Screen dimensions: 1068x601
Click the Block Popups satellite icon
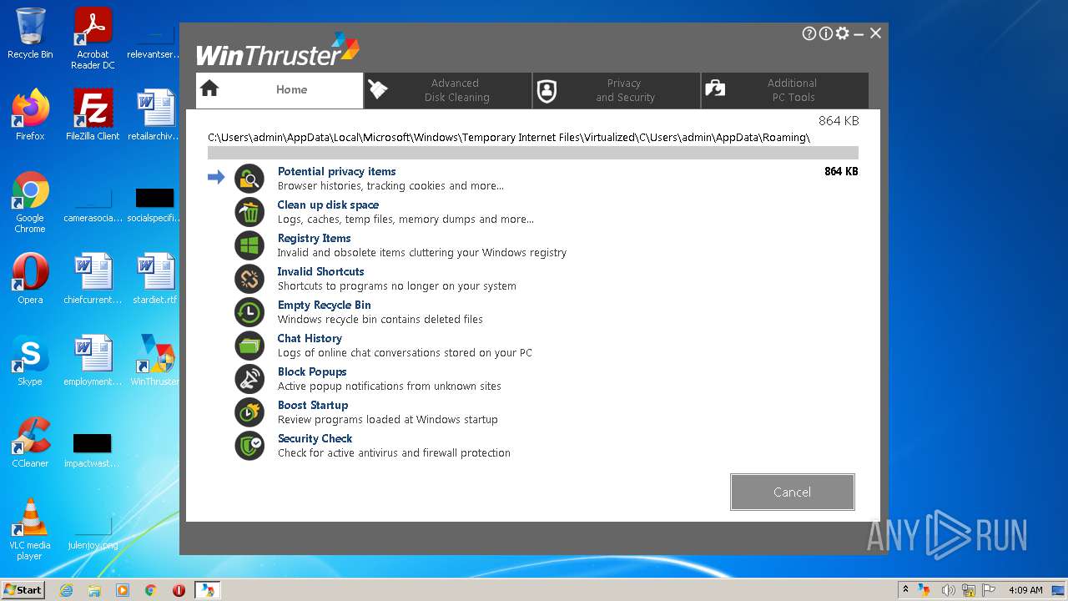pyautogui.click(x=249, y=378)
